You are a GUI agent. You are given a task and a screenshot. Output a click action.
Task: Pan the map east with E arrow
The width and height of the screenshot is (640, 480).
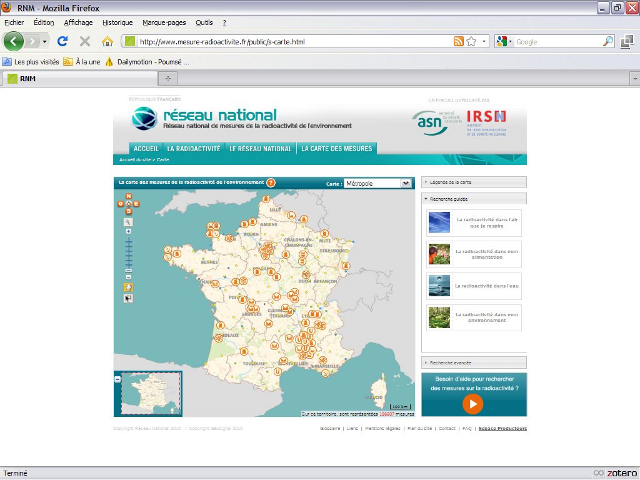click(137, 204)
